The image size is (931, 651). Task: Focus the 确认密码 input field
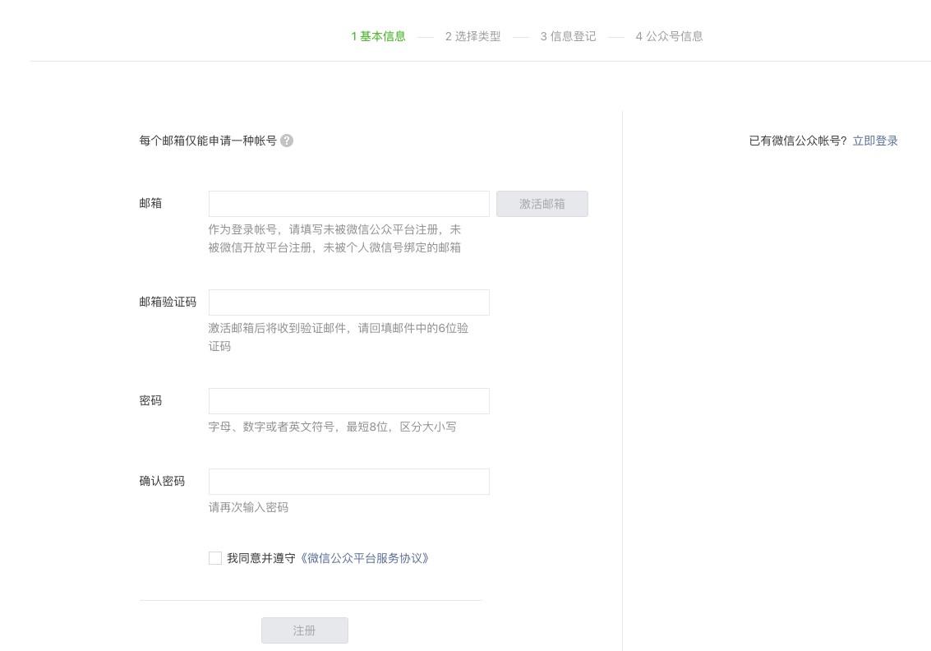(x=348, y=482)
